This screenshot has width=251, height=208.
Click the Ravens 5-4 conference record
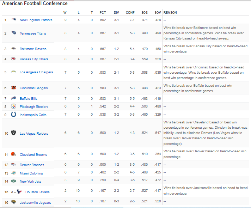coord(132,49)
